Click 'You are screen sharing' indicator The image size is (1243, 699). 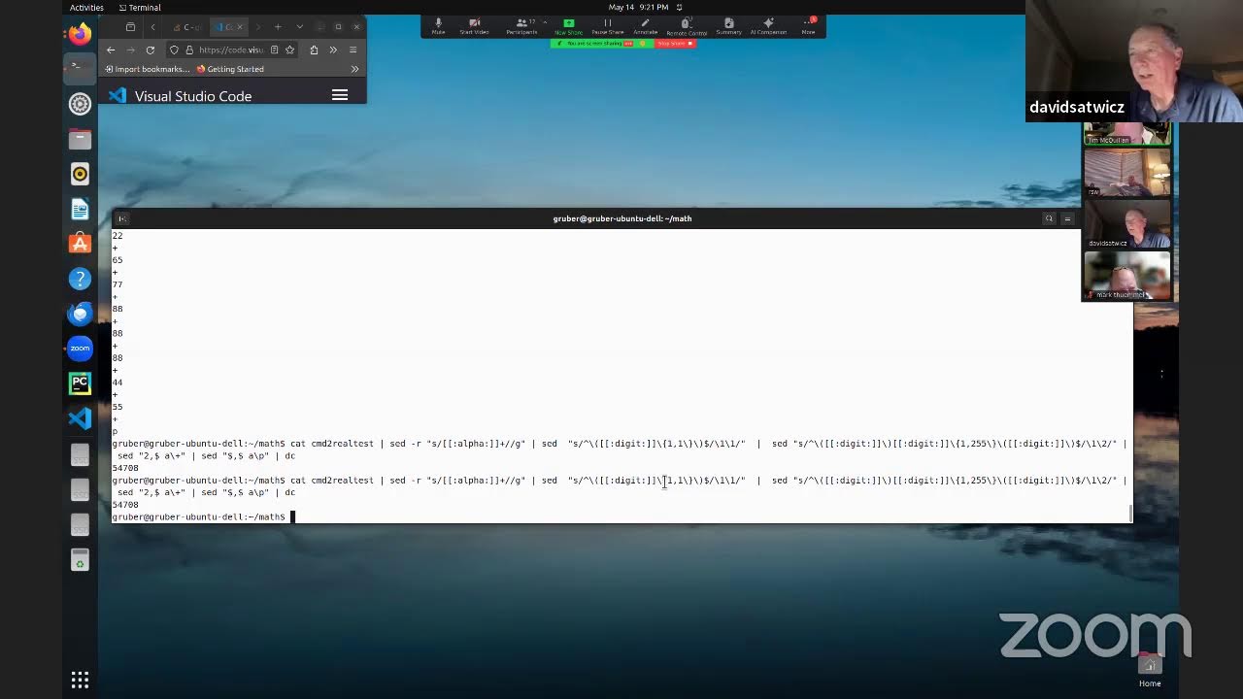click(602, 44)
